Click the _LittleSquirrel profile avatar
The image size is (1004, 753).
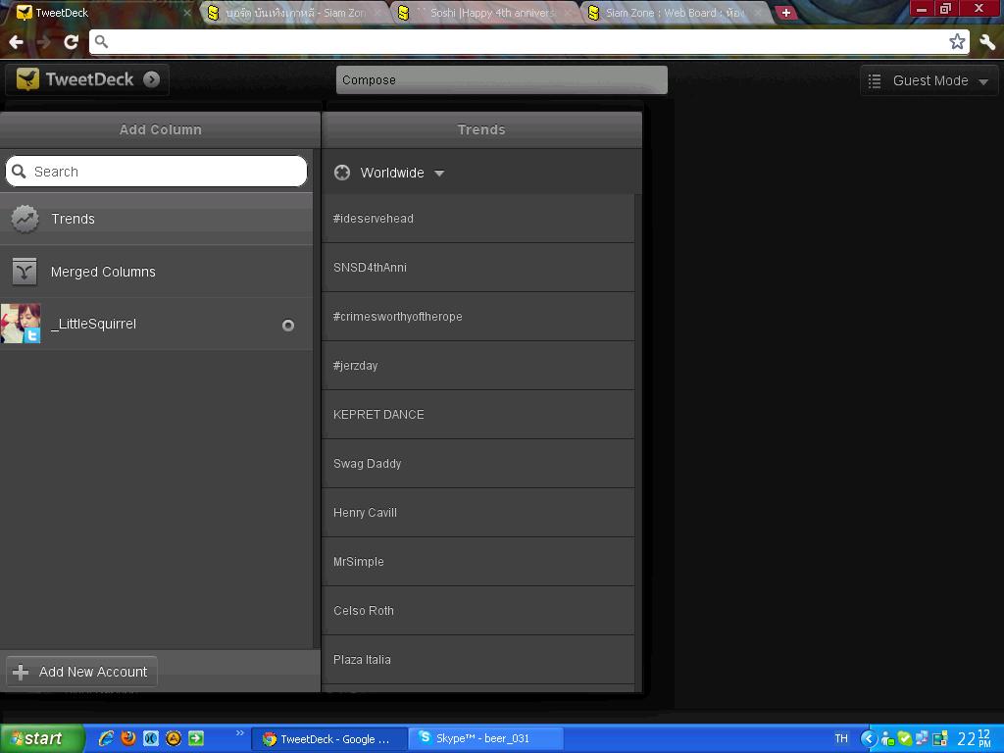click(x=21, y=324)
